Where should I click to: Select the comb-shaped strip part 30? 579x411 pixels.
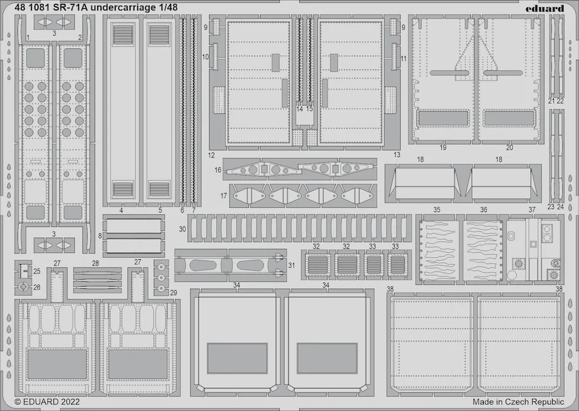[299, 228]
